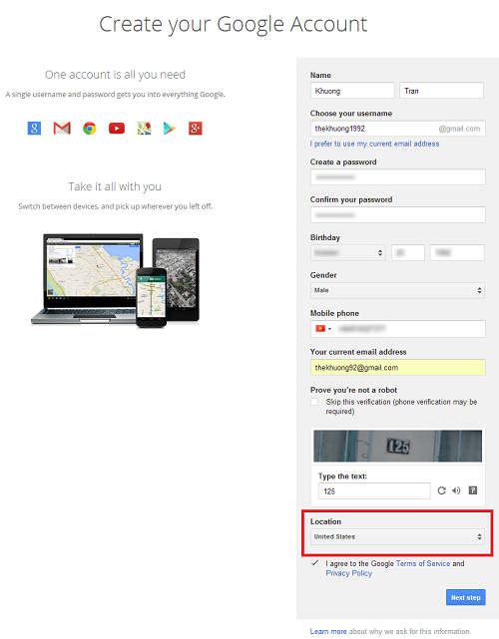The width and height of the screenshot is (499, 639).
Task: Refresh the captcha image
Action: pos(441,490)
